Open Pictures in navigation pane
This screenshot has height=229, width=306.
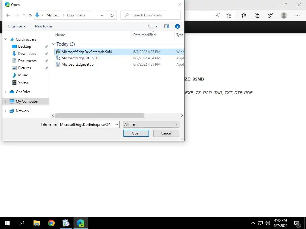pos(25,68)
